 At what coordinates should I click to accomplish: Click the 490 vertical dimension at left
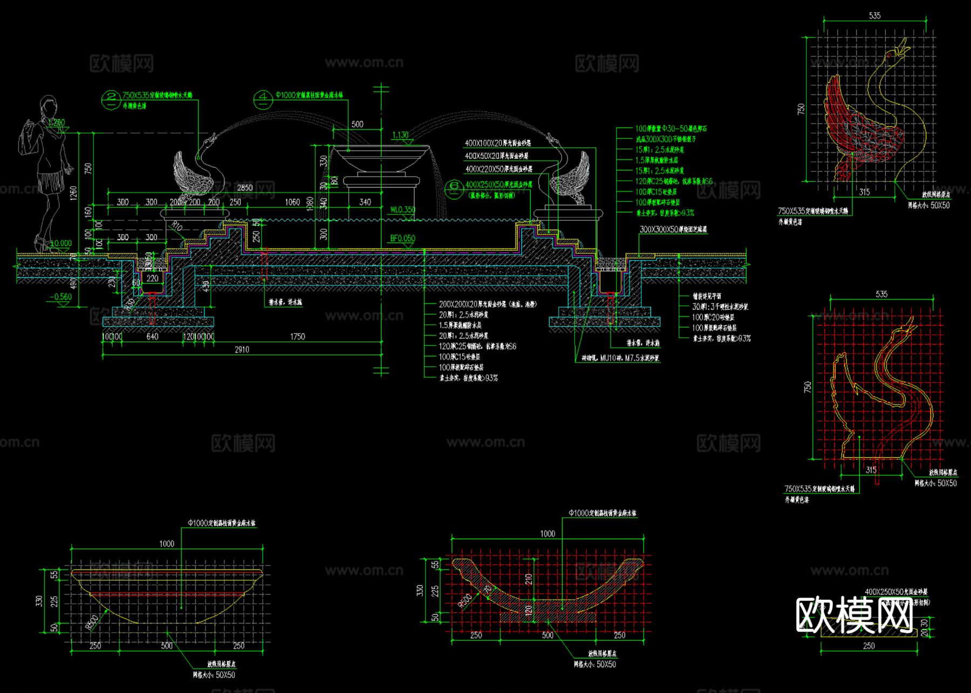(x=74, y=284)
